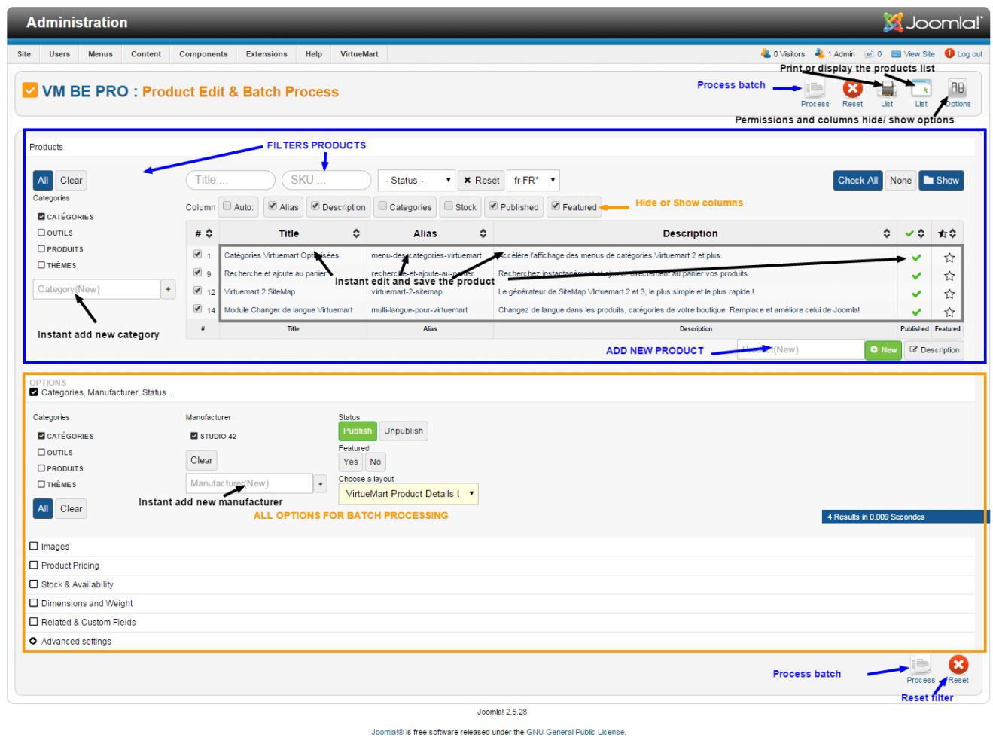The height and width of the screenshot is (753, 993).
Task: Open the VirtueMart menu
Action: tap(359, 54)
